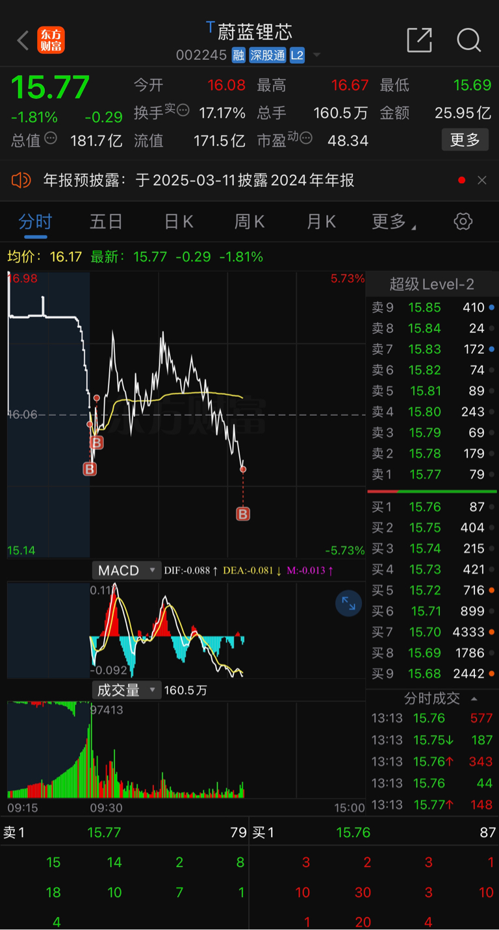Tap the speaker announcement icon
This screenshot has height=930, width=499.
click(21, 180)
